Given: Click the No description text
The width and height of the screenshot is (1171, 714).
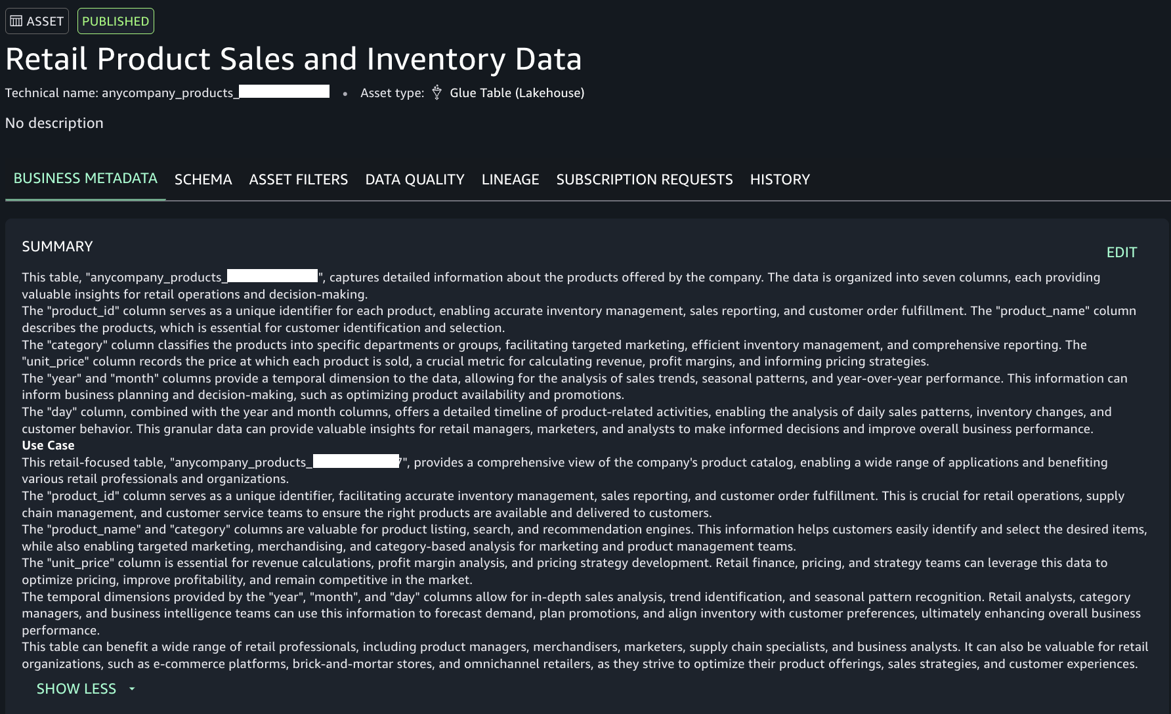Looking at the screenshot, I should click(54, 123).
